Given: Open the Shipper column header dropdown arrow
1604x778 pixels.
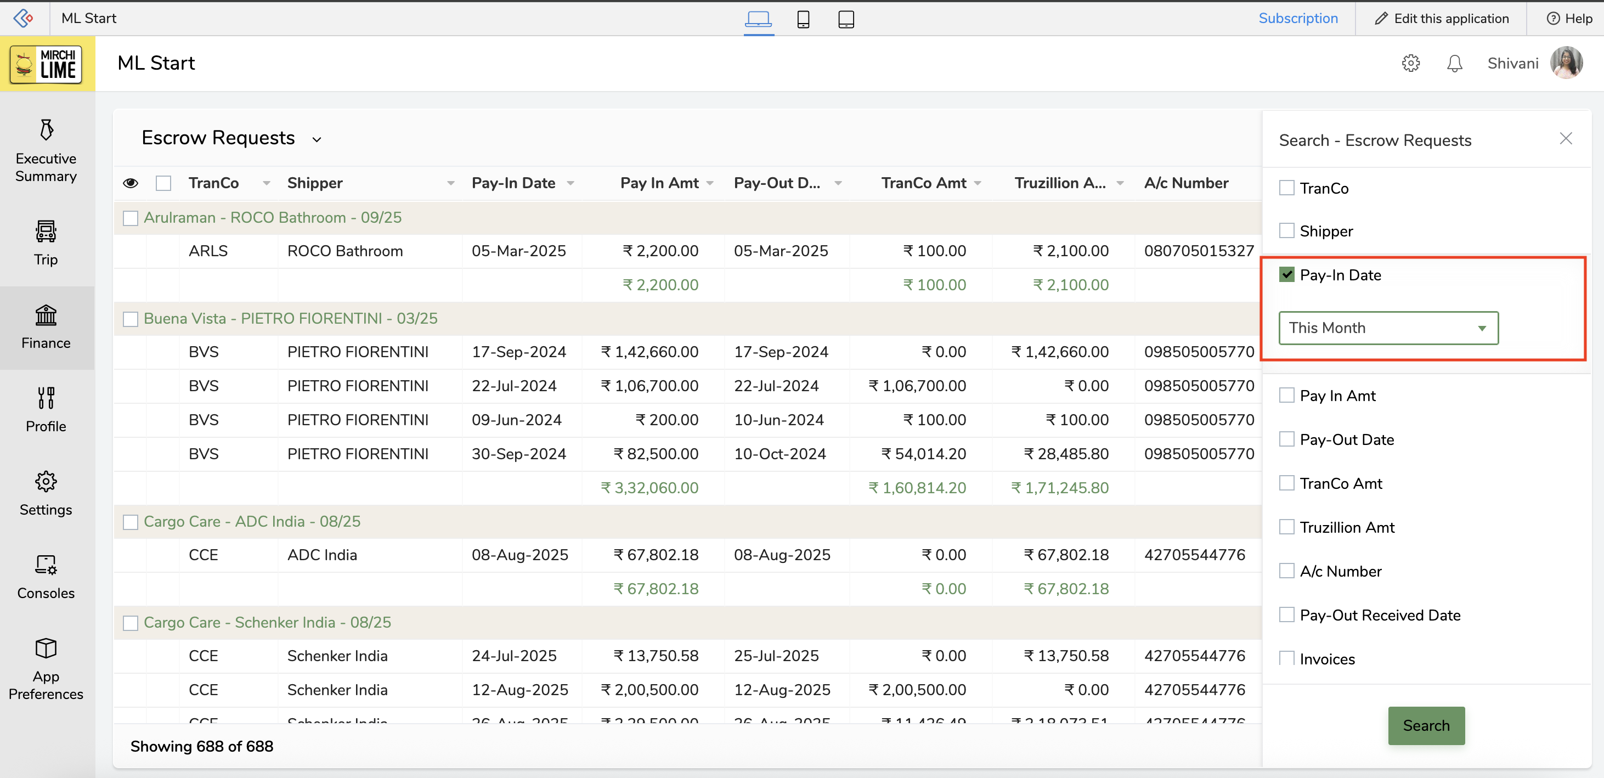Looking at the screenshot, I should (x=451, y=183).
